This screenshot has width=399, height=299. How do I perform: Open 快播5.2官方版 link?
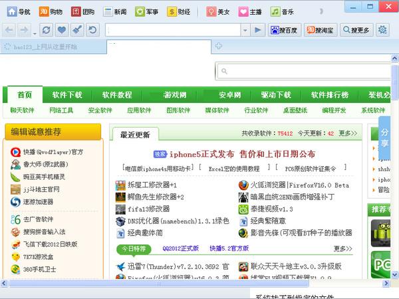[x=229, y=249]
